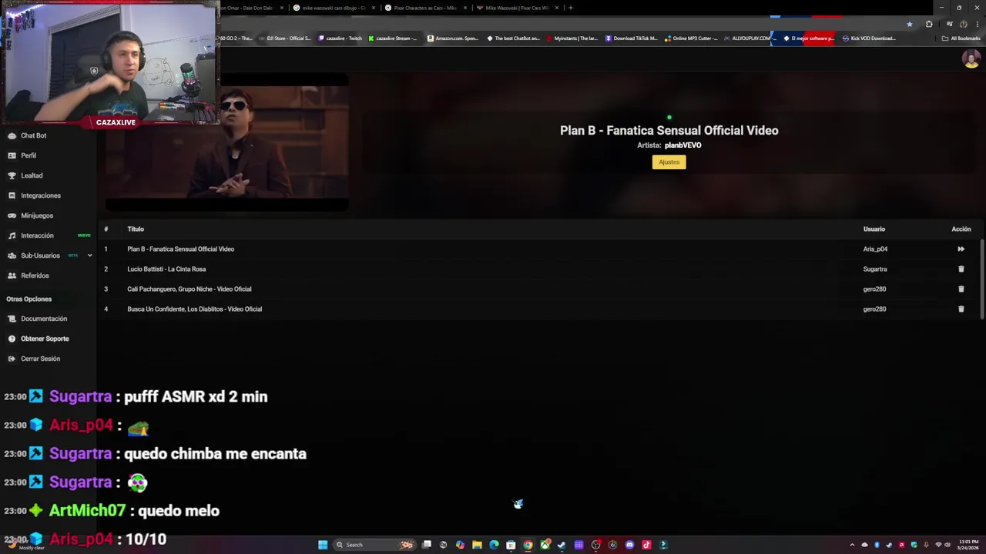Open the browser extensions puzzle icon
This screenshot has width=986, height=554.
coord(929,24)
